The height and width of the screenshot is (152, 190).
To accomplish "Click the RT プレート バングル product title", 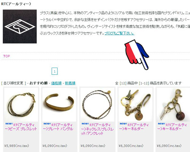I will (x=58, y=127).
